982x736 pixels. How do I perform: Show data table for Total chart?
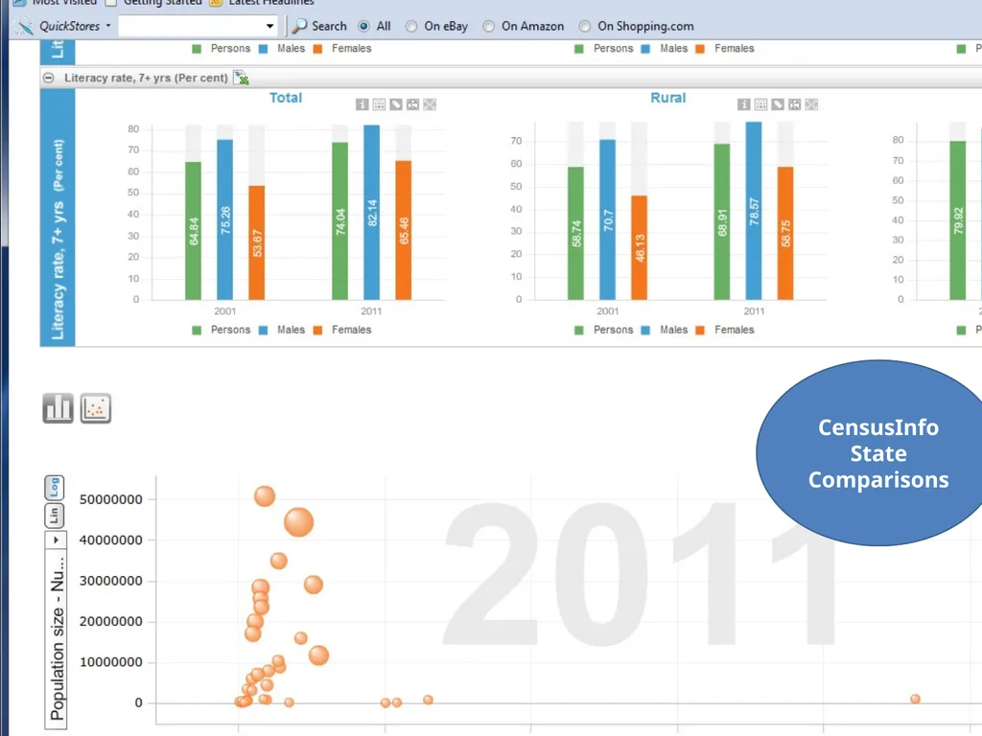(x=379, y=104)
